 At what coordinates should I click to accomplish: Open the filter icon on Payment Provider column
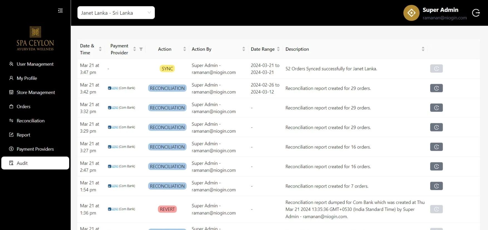tap(141, 49)
